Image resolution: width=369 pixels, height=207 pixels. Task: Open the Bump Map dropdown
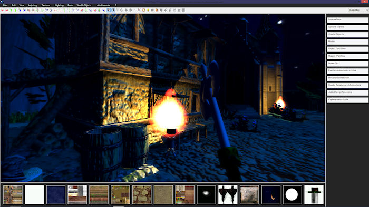tap(358, 10)
